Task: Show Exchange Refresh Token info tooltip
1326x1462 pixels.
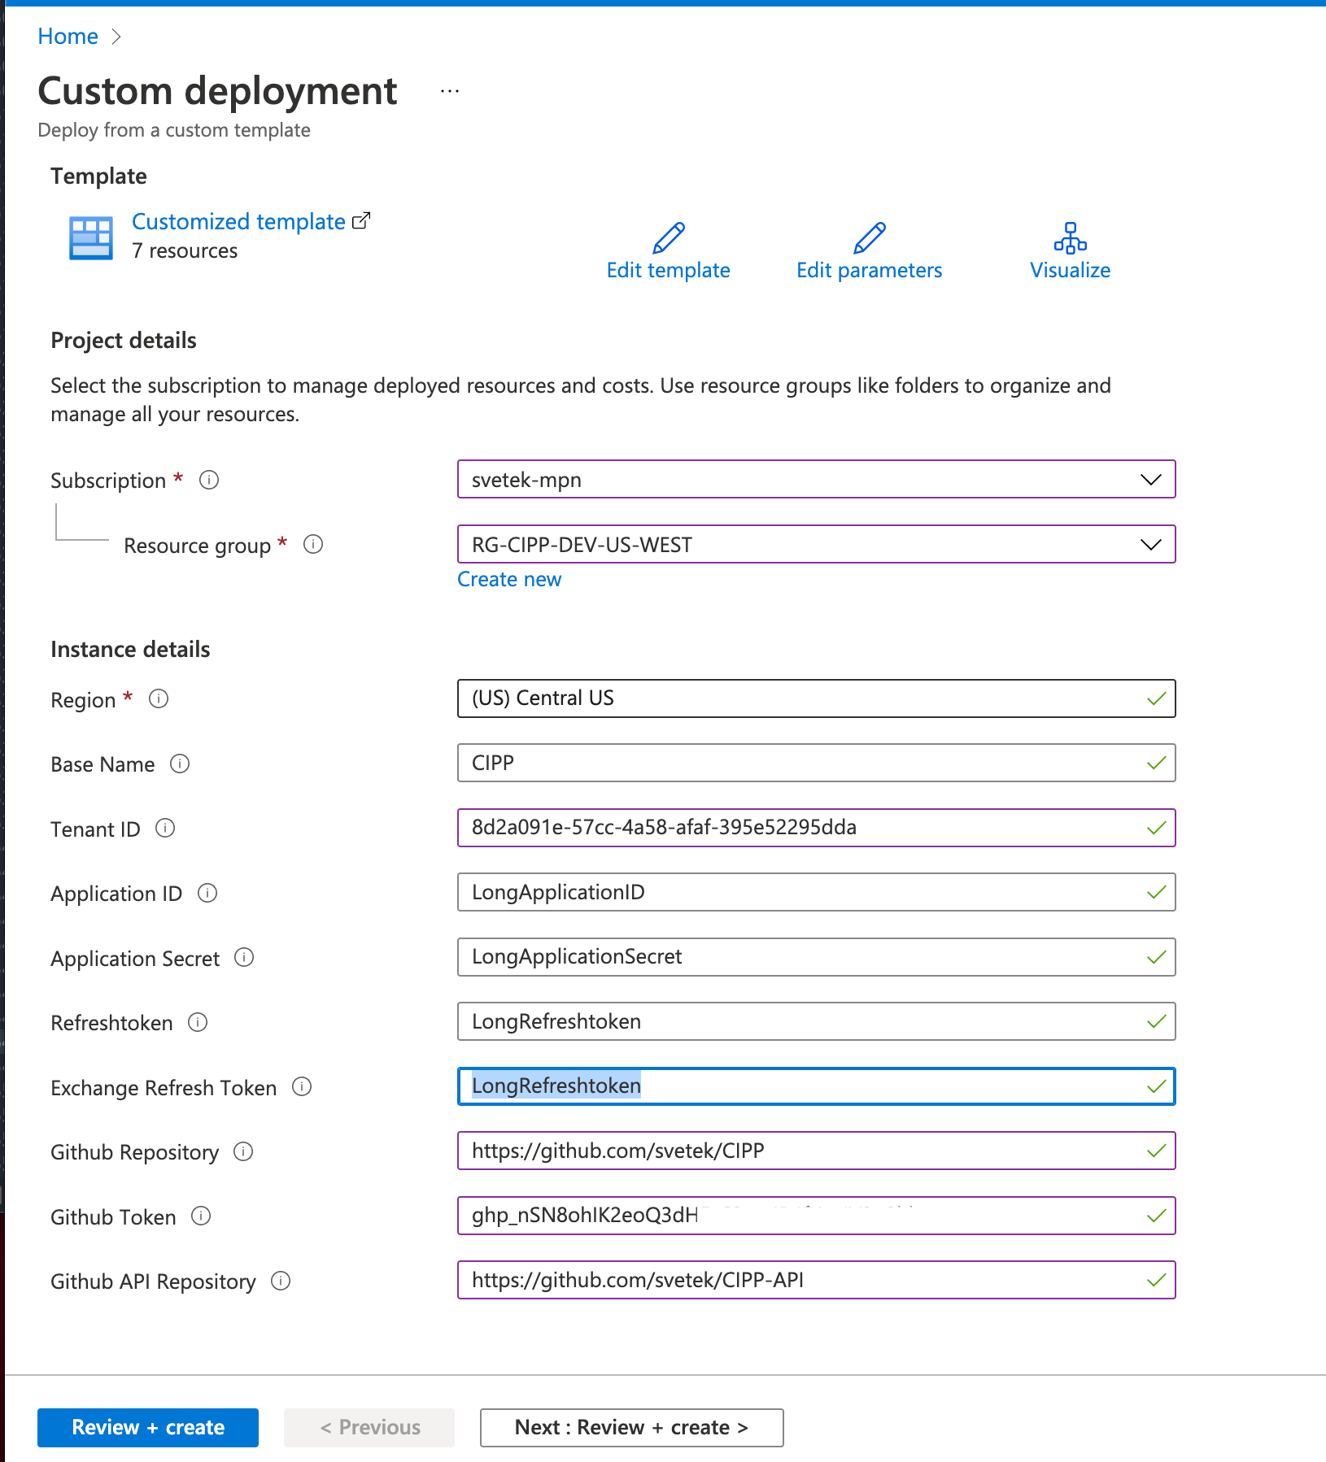Action: click(302, 1087)
